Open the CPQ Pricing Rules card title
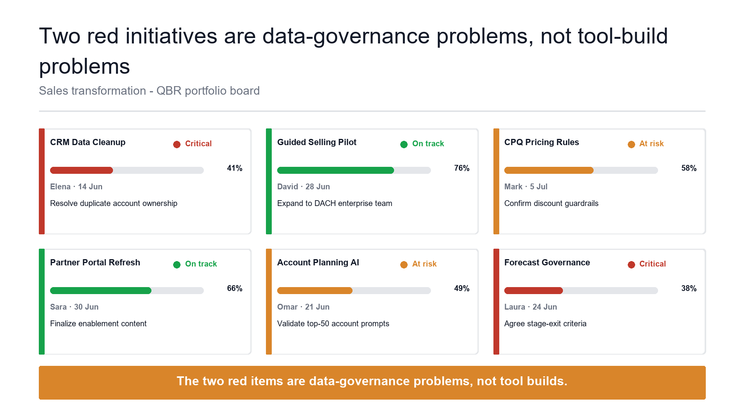The image size is (745, 419). tap(542, 142)
